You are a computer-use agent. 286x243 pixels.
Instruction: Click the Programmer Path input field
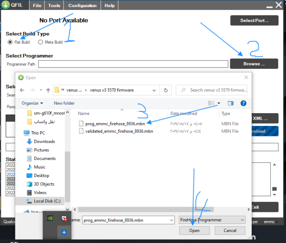[x=133, y=64]
